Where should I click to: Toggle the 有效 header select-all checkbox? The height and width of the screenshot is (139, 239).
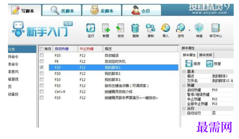click(x=42, y=49)
